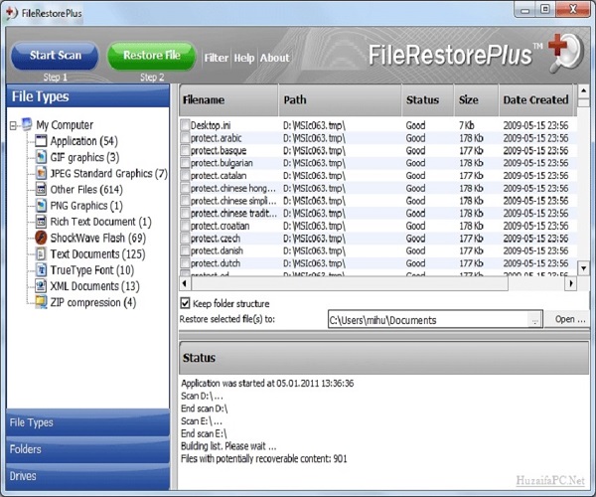The height and width of the screenshot is (497, 596).
Task: Switch to the File Types bottom tab
Action: (87, 422)
